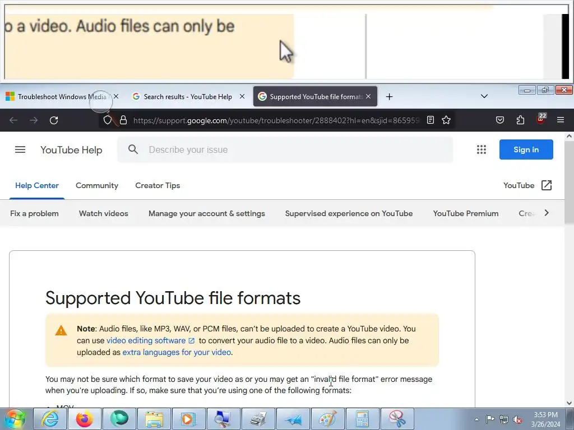Open the extensions puzzle icon
The width and height of the screenshot is (574, 430).
click(x=520, y=120)
